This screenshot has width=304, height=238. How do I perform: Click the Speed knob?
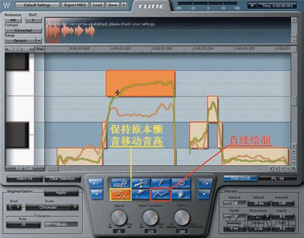[x=119, y=218]
